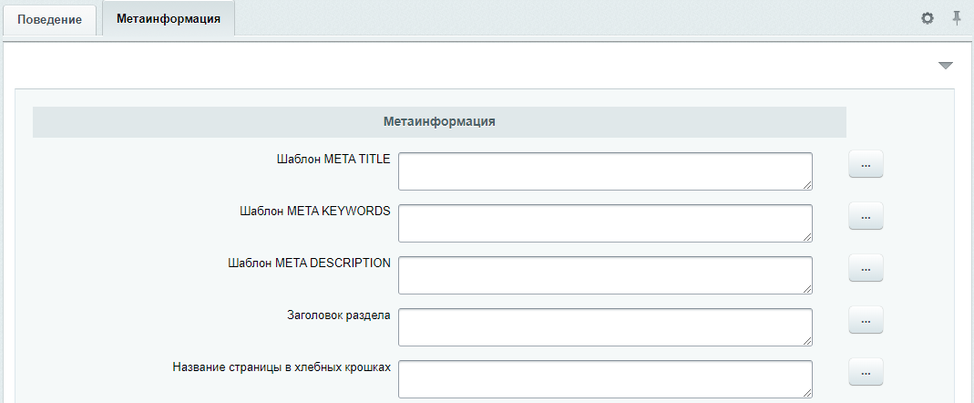Focus the Шаблон META TITLE text area
This screenshot has width=974, height=403.
(605, 171)
